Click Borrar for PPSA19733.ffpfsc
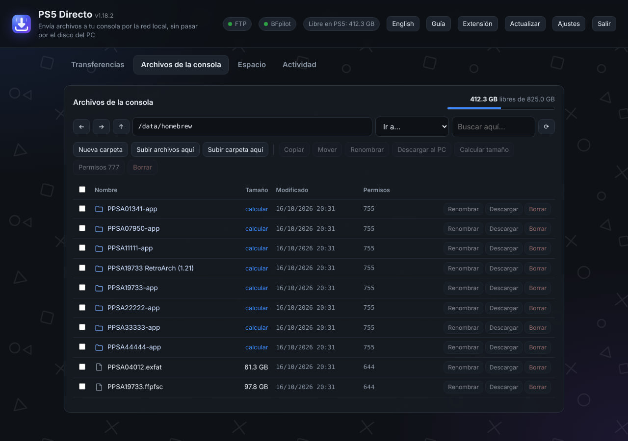628x441 pixels. (x=538, y=387)
